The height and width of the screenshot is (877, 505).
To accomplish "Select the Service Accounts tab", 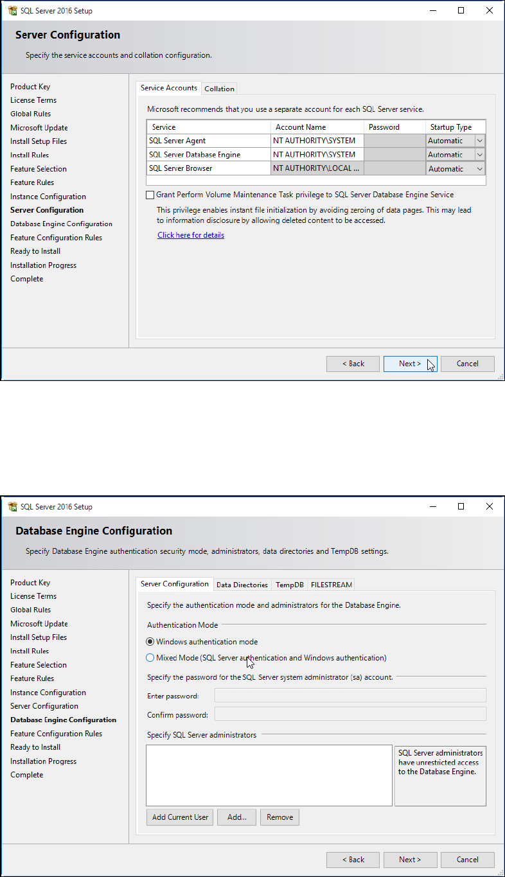I will (169, 88).
